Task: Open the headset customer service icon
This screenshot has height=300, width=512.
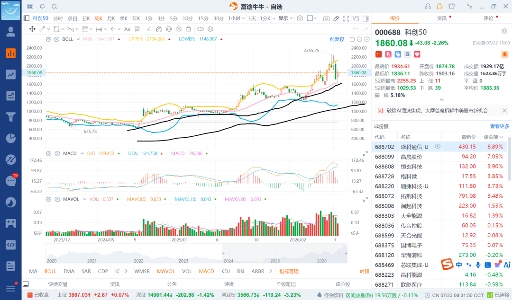Action: (428, 7)
